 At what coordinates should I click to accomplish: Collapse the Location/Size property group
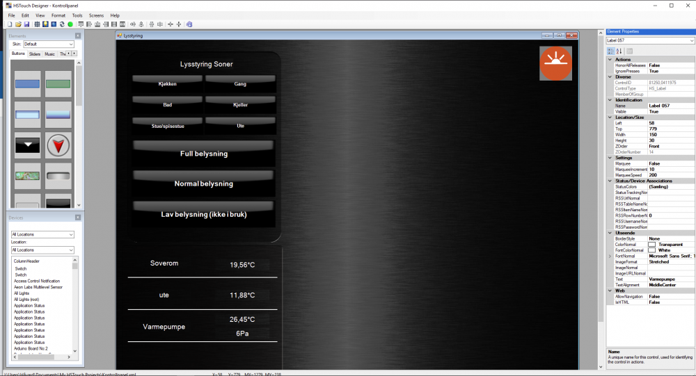click(610, 117)
